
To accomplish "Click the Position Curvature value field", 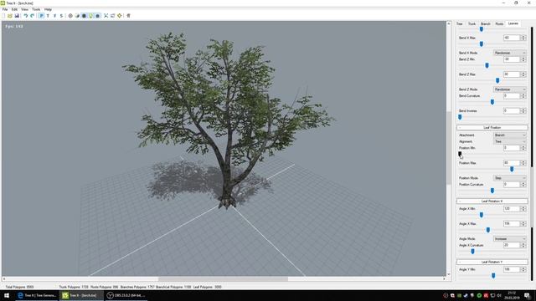I will pos(512,185).
